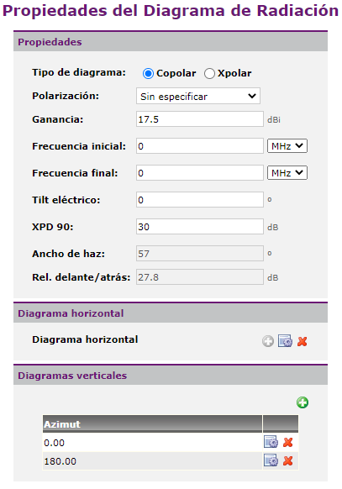Change the Frecuencia inicial unit dropdown

click(287, 146)
